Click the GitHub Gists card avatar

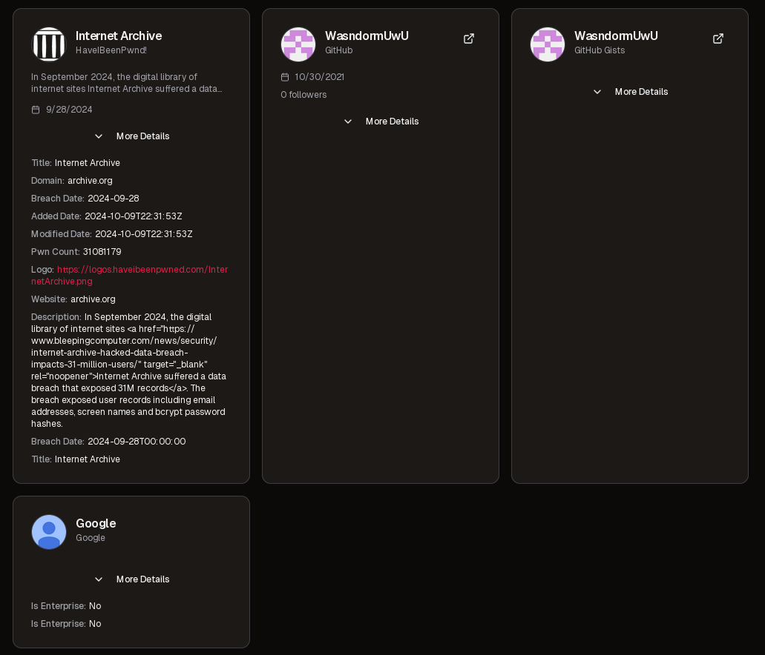pos(548,44)
